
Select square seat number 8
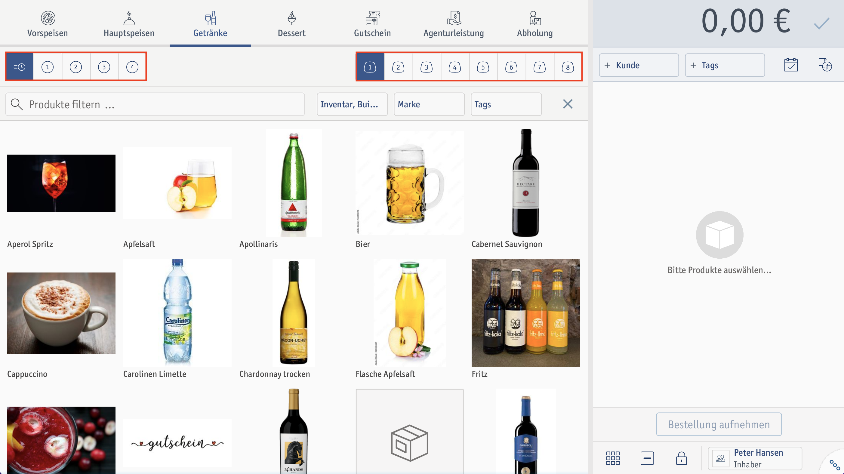pos(568,67)
